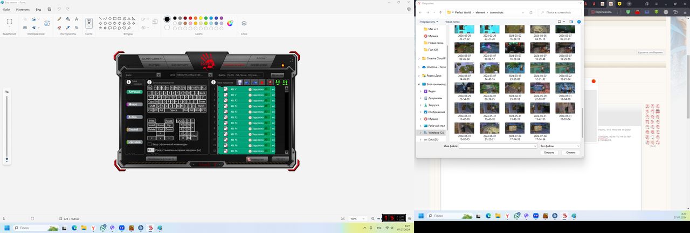Activate the Color picker eyedropper tool

tap(68, 28)
